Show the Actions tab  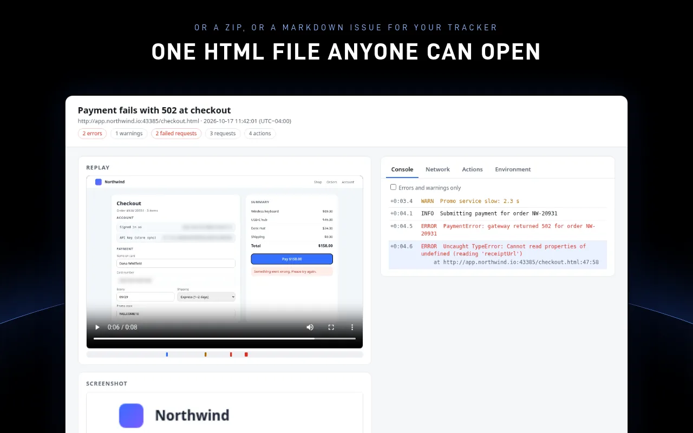tap(472, 169)
